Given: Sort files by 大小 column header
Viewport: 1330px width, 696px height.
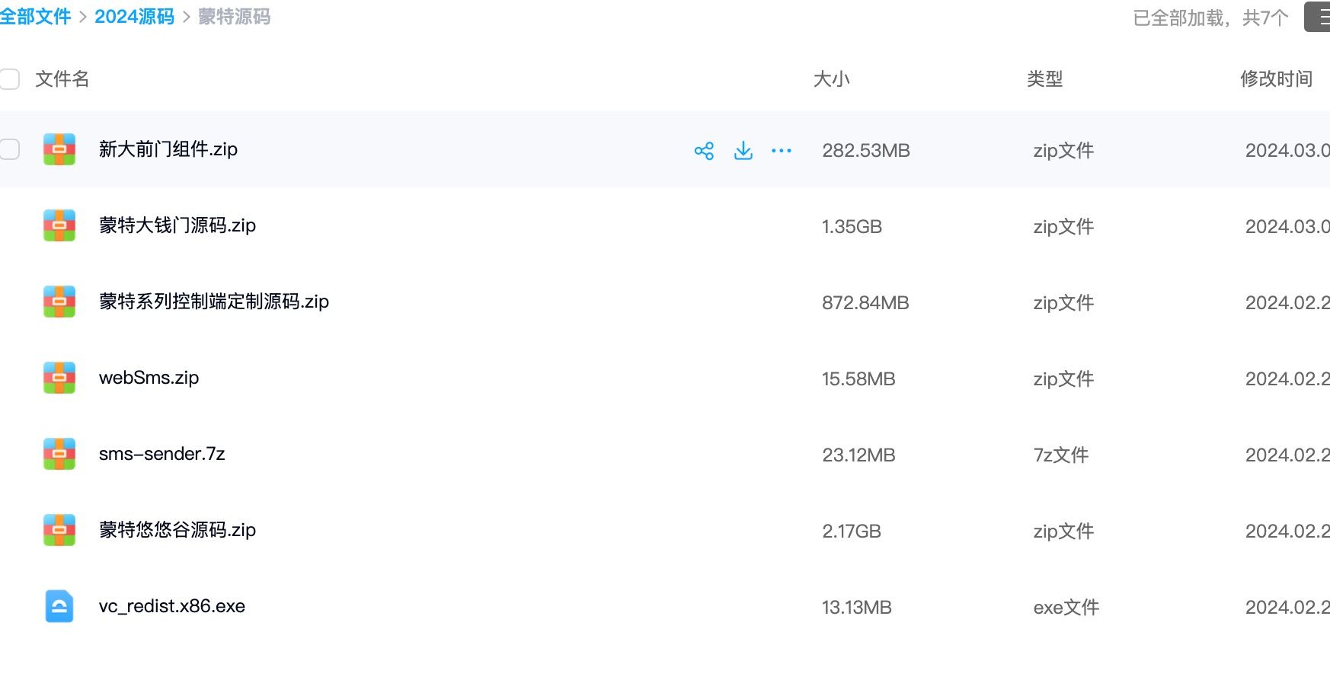Looking at the screenshot, I should point(831,79).
